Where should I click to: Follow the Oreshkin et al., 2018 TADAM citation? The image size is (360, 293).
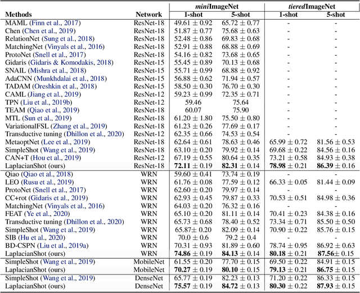(x=66, y=87)
